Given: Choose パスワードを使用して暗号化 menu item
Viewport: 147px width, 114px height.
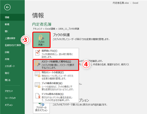Looking at the screenshot, I should coord(56,65).
